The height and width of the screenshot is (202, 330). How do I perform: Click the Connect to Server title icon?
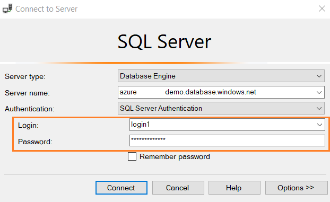[7, 8]
